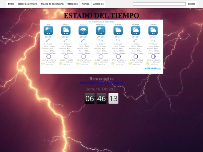Click SÁBADO temperatures 27° 21°
The width and height of the screenshot is (203, 152).
pos(153,37)
